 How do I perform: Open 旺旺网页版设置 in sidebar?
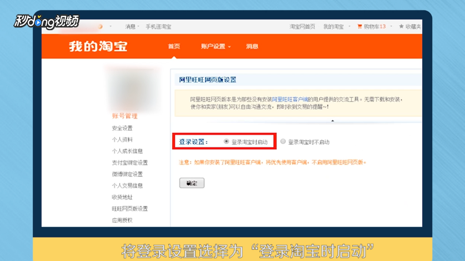pos(129,209)
